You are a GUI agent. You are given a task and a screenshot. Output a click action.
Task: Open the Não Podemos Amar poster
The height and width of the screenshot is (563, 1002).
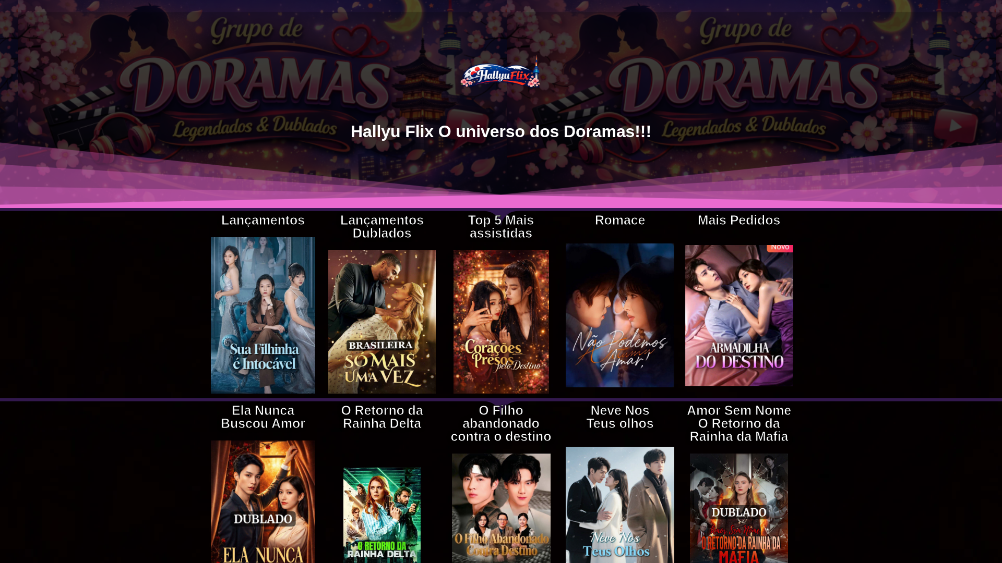[x=620, y=315]
